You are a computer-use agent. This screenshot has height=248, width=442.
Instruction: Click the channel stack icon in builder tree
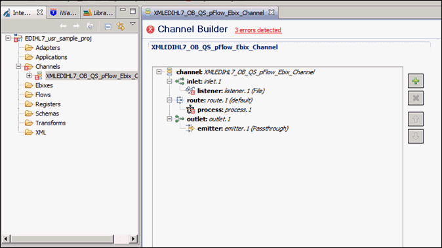(169, 72)
